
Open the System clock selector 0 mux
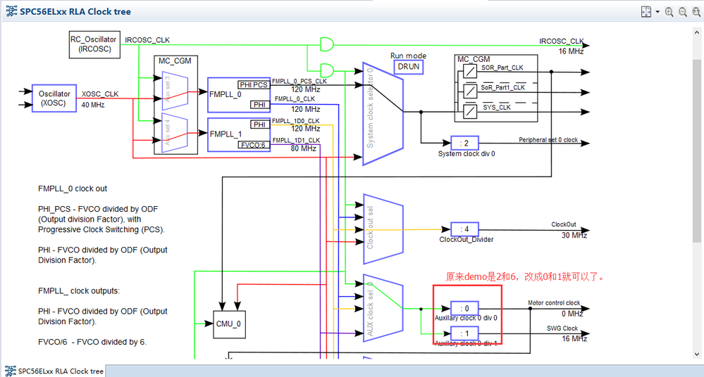coord(383,113)
